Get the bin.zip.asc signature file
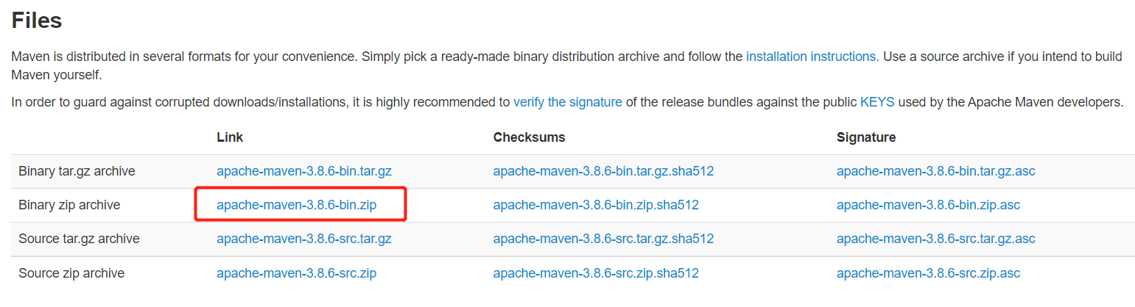Image resolution: width=1135 pixels, height=307 pixels. pos(928,205)
